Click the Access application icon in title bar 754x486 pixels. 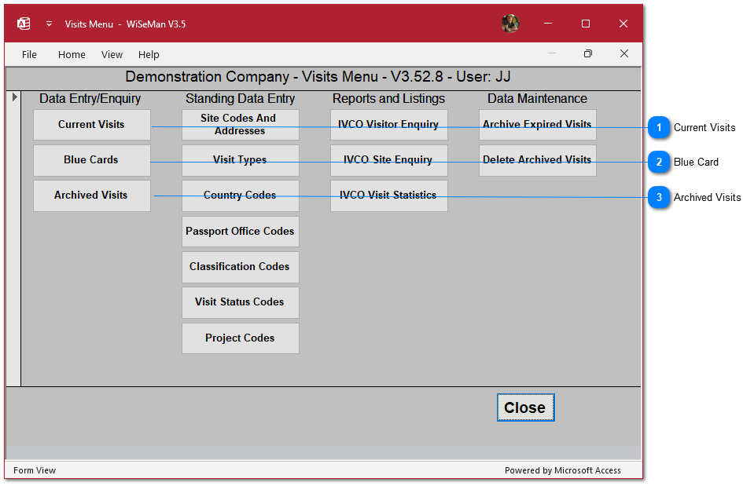point(24,24)
